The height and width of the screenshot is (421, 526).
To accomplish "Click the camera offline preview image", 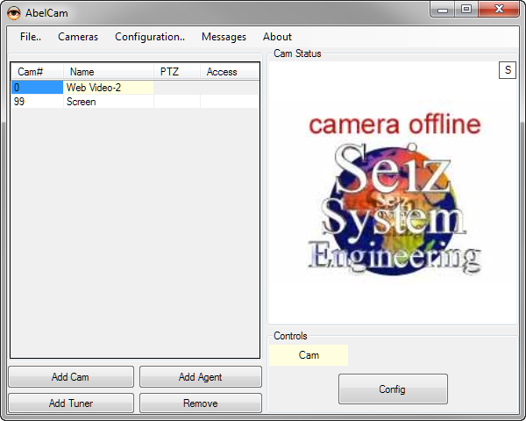I will tap(394, 195).
